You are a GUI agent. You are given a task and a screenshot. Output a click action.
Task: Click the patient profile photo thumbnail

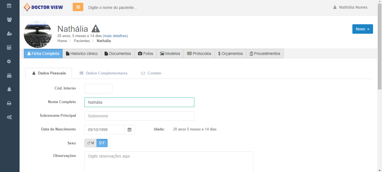pos(38,34)
